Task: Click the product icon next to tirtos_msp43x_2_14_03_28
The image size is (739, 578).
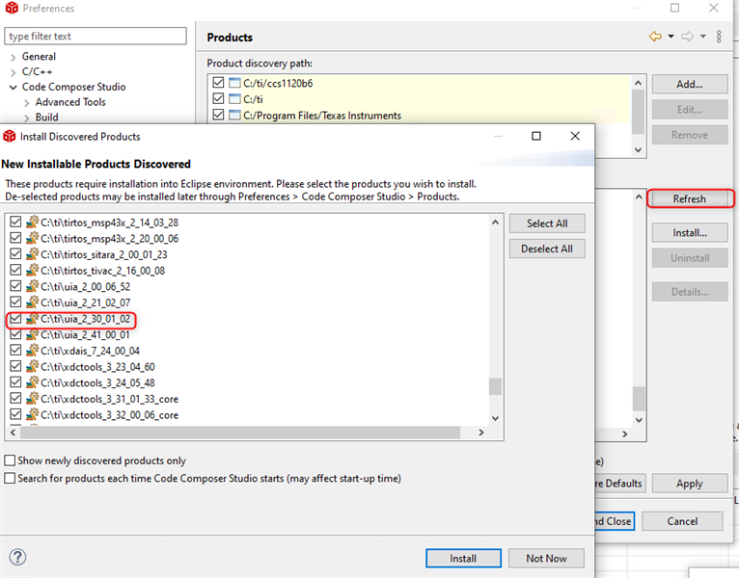Action: tap(32, 223)
